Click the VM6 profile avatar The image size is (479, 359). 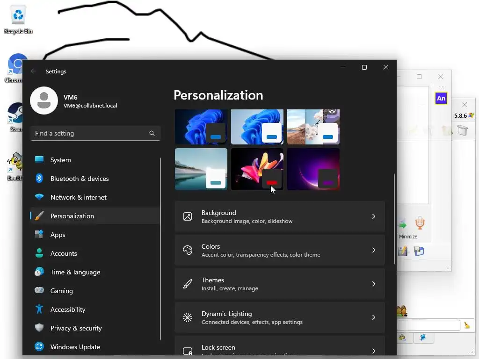[44, 101]
